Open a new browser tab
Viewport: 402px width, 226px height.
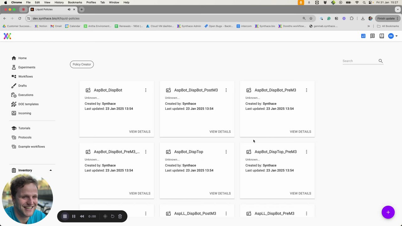tap(81, 9)
